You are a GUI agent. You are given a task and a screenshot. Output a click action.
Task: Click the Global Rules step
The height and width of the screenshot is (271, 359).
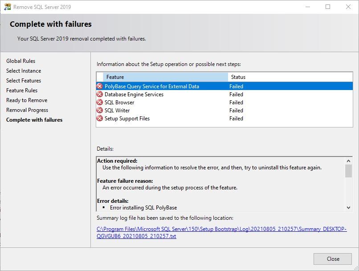pos(20,61)
